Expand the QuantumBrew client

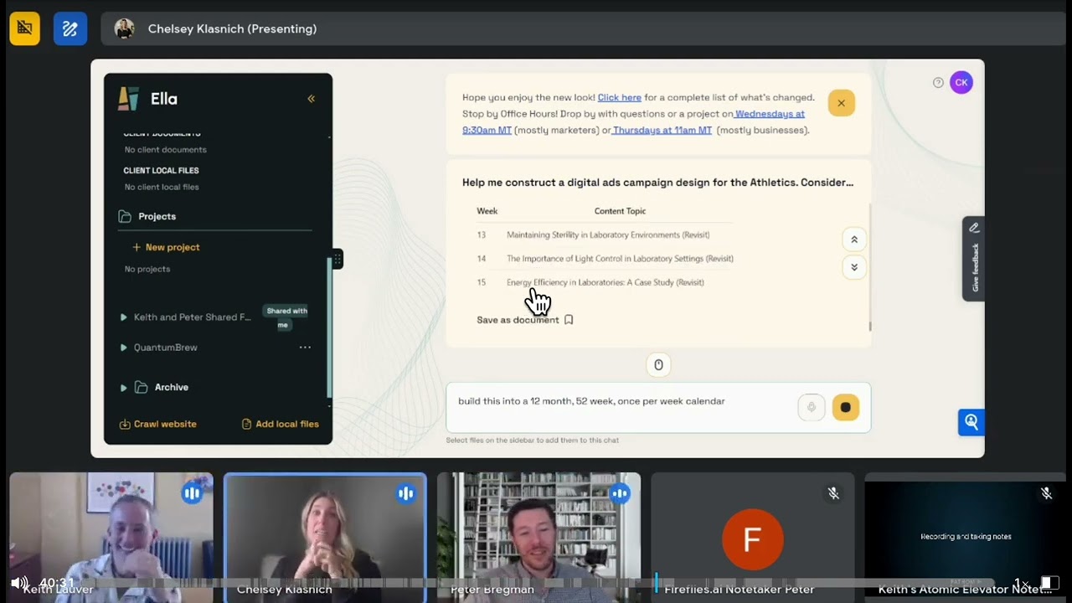click(123, 348)
